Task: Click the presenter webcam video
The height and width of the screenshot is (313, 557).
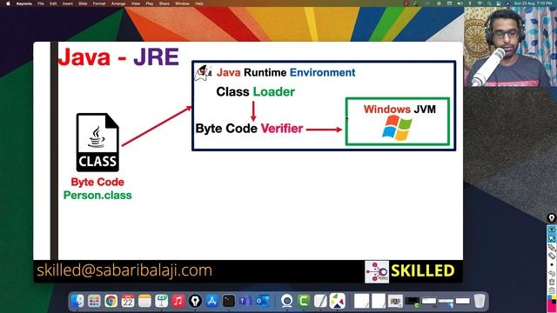Action: [510, 47]
